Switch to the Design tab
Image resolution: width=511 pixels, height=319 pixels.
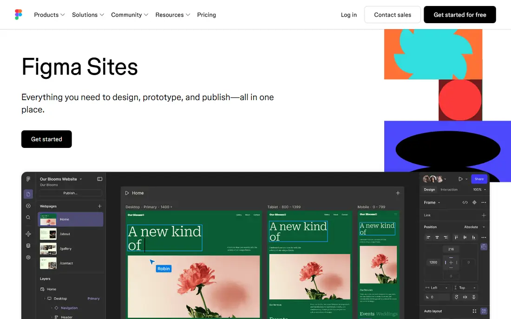[429, 190]
